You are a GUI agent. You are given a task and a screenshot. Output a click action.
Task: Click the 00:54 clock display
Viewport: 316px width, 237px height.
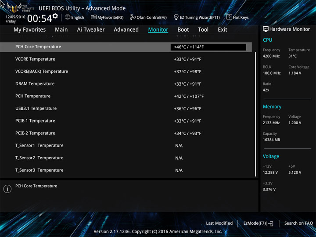[x=39, y=18]
